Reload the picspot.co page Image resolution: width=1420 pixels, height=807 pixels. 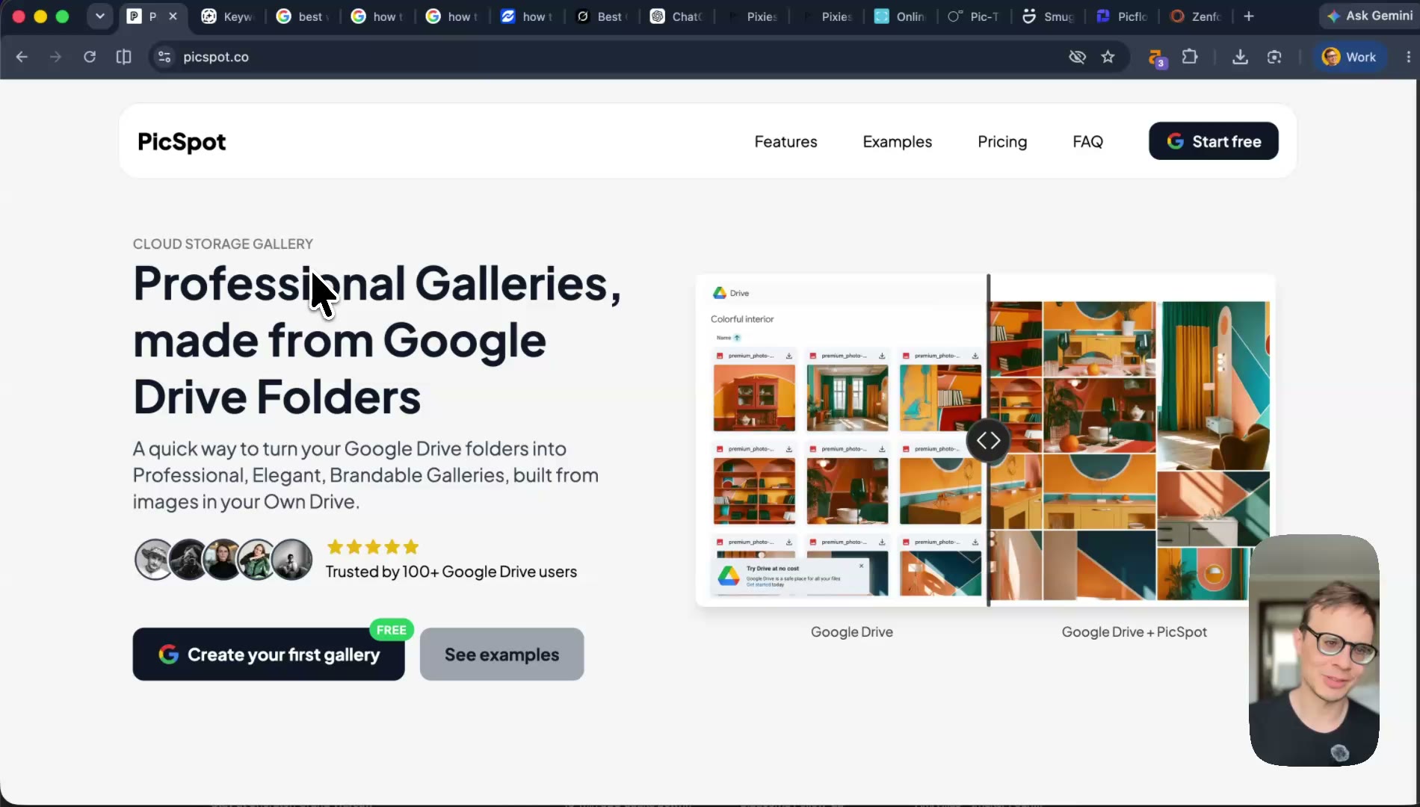(90, 57)
